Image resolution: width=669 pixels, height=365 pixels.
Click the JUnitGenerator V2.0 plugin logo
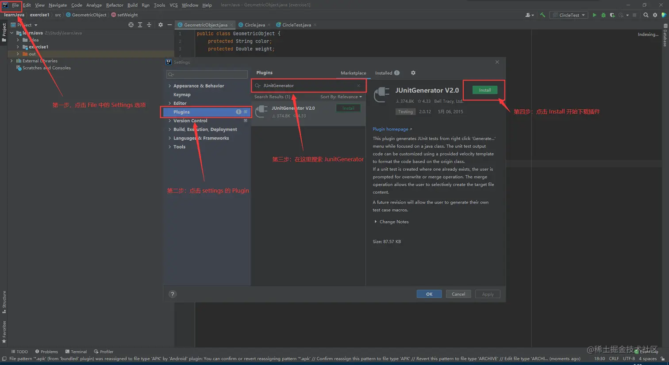pyautogui.click(x=381, y=93)
